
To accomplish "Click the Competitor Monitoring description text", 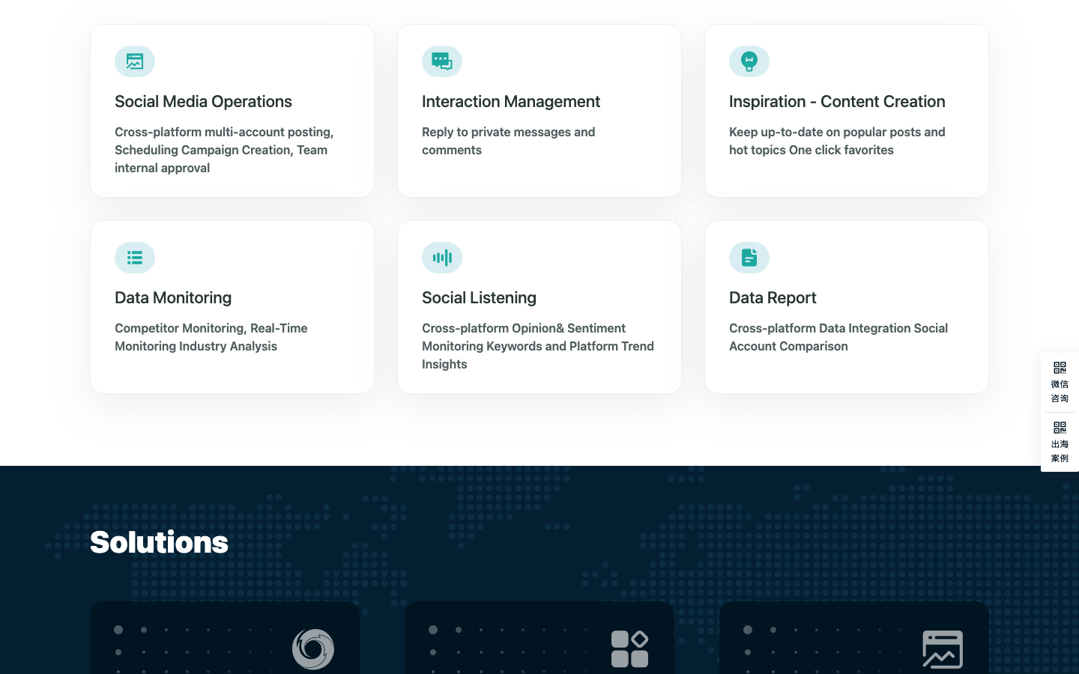I will tap(211, 337).
